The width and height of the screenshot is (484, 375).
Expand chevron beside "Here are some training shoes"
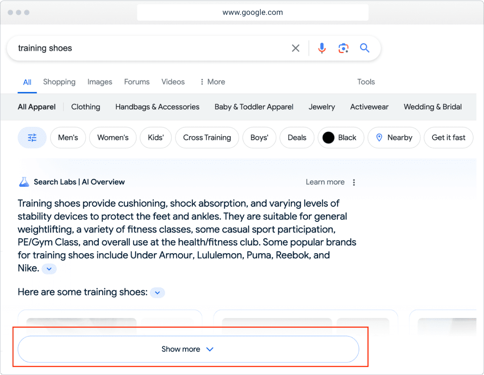(158, 293)
